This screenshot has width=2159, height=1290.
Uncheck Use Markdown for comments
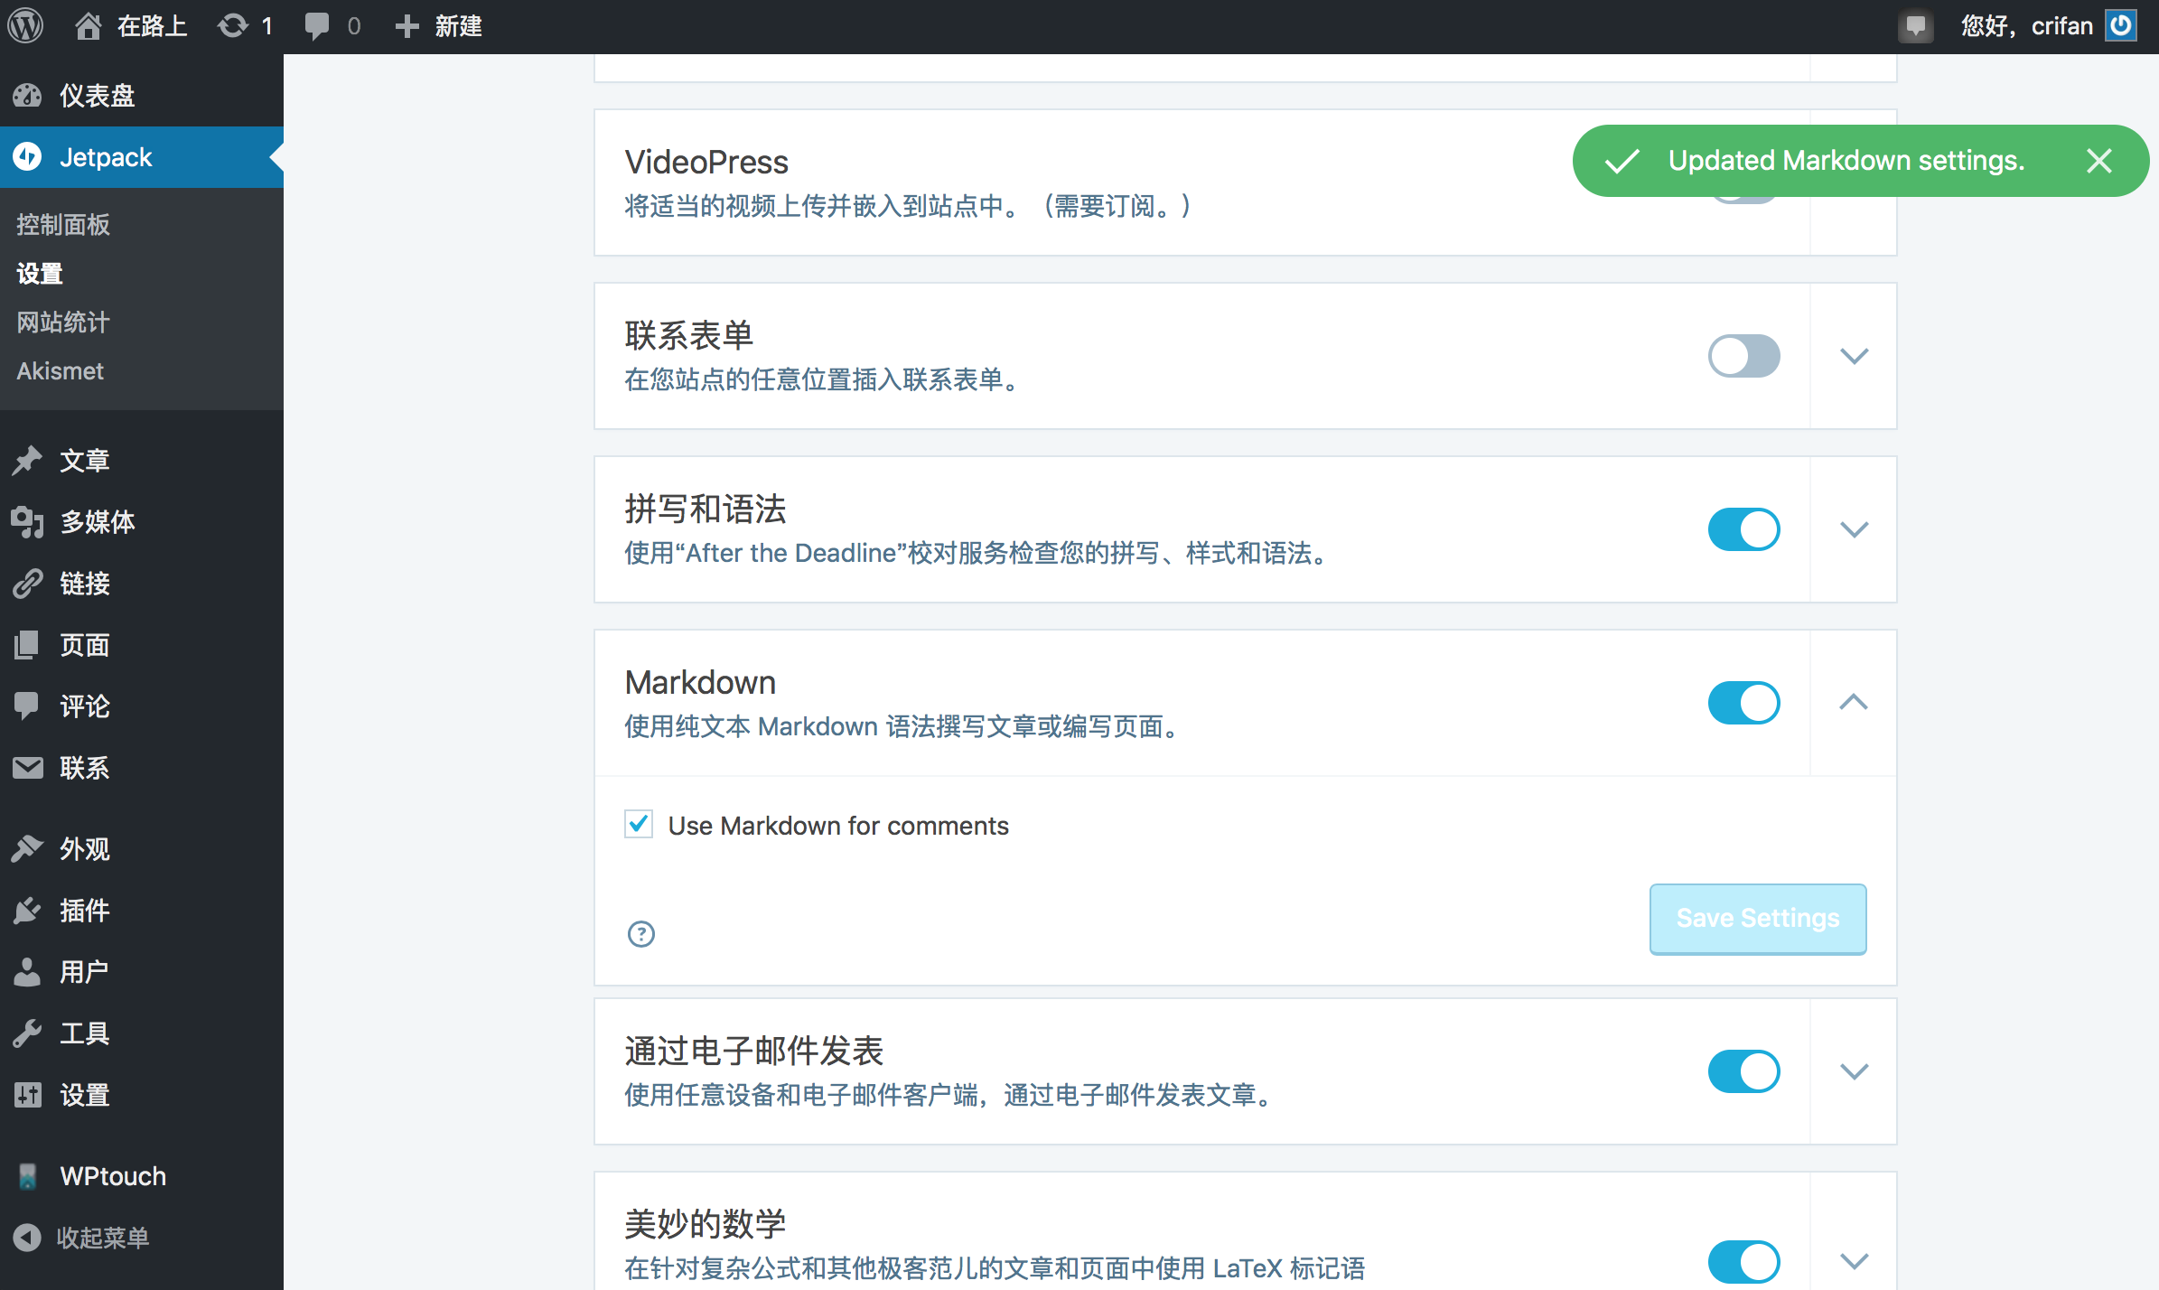(x=639, y=824)
